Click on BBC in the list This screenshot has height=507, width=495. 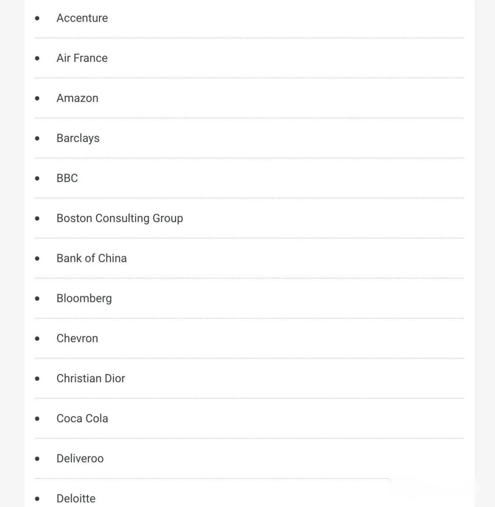click(67, 178)
